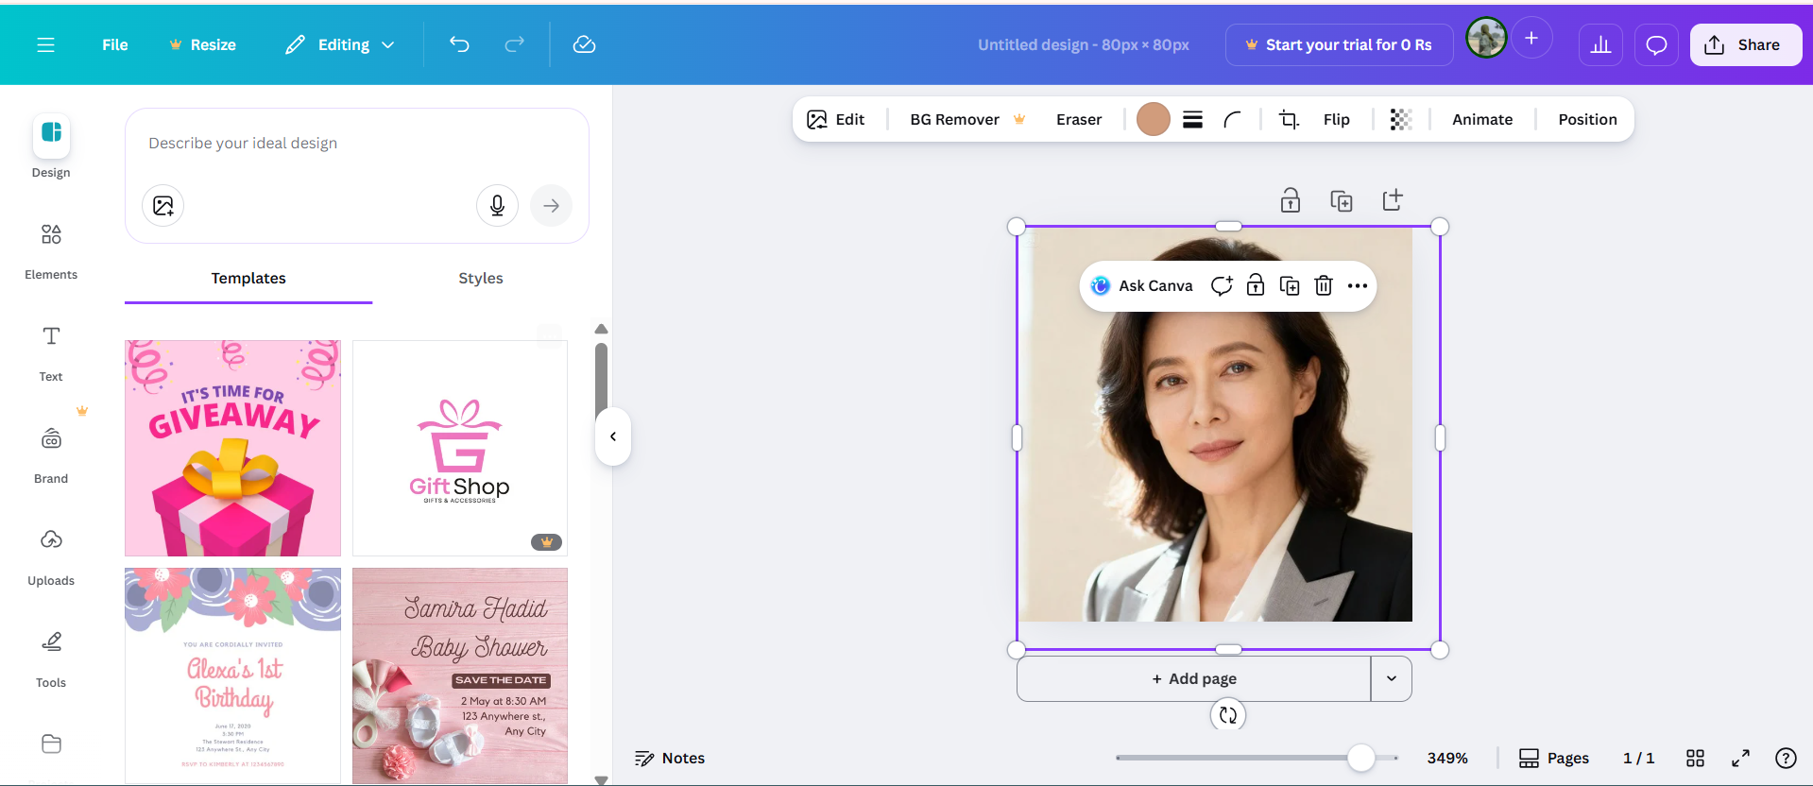The height and width of the screenshot is (786, 1813).
Task: Open the hamburger main menu
Action: (x=45, y=44)
